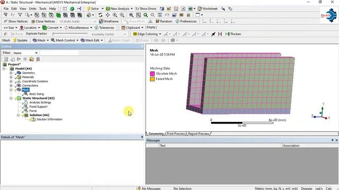Open the View menu
The height and width of the screenshot is (190, 339).
[x=23, y=8]
